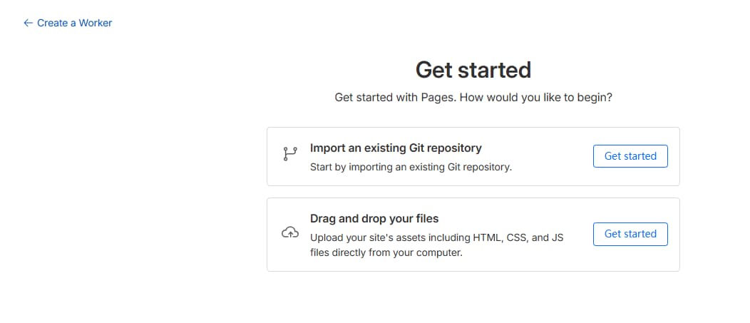The height and width of the screenshot is (323, 750).
Task: Click the word 'Worker' in the top link
Action: (x=96, y=23)
